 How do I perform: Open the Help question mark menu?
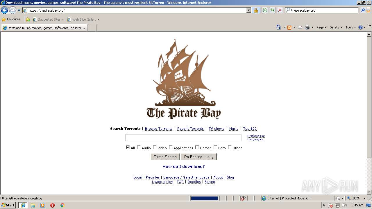pyautogui.click(x=362, y=27)
